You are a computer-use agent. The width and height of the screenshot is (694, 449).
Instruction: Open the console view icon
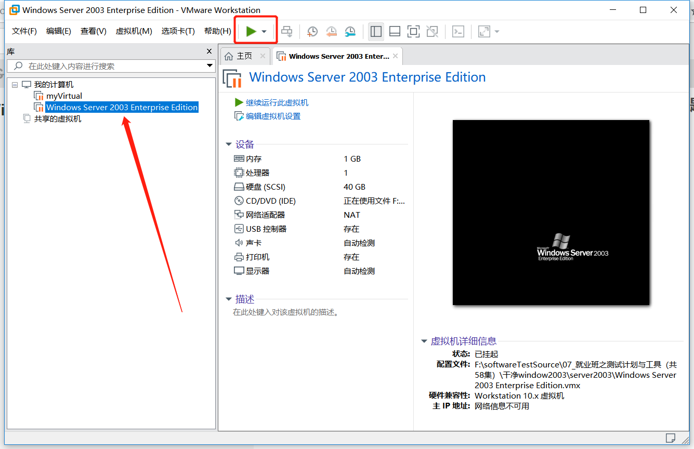[457, 32]
